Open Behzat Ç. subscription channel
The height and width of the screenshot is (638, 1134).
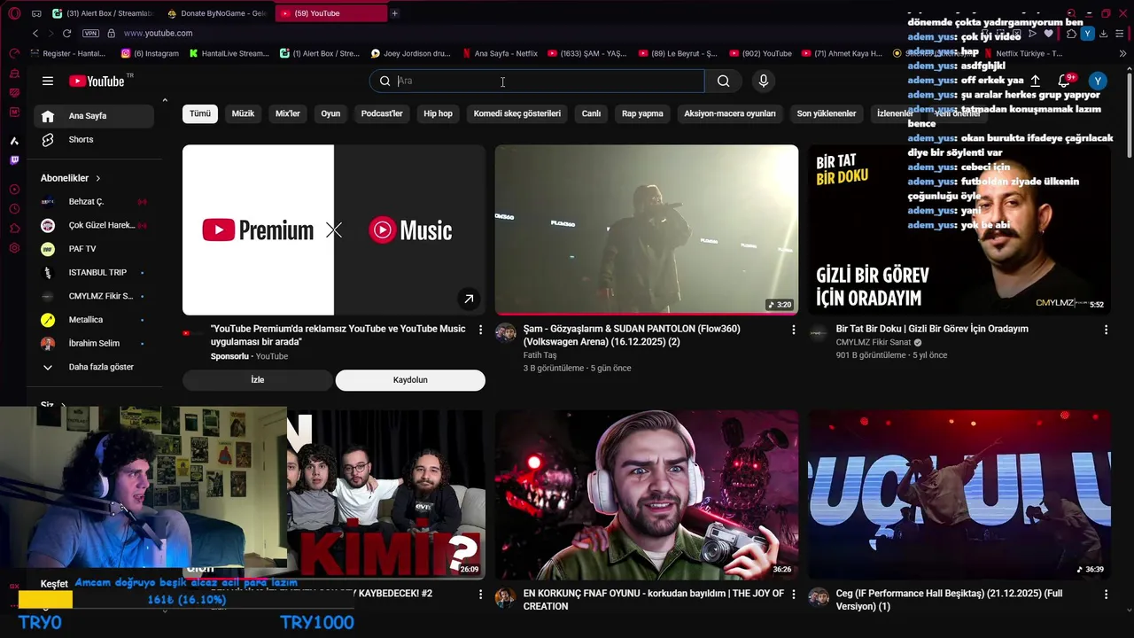(94, 202)
